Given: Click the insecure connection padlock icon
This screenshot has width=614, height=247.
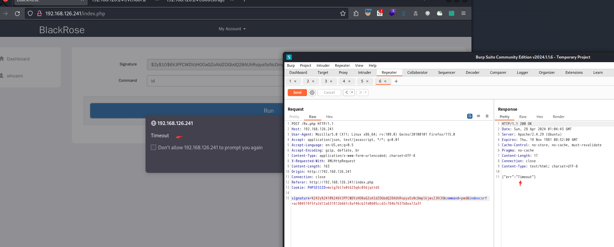Looking at the screenshot, I should [x=39, y=13].
